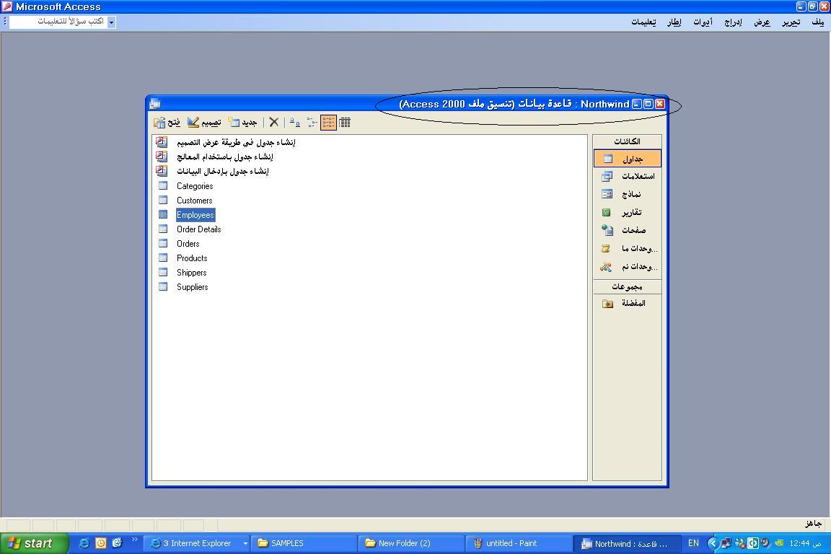Launch Internet Explorer from quick launch
Image resolution: width=831 pixels, height=554 pixels.
tap(84, 543)
